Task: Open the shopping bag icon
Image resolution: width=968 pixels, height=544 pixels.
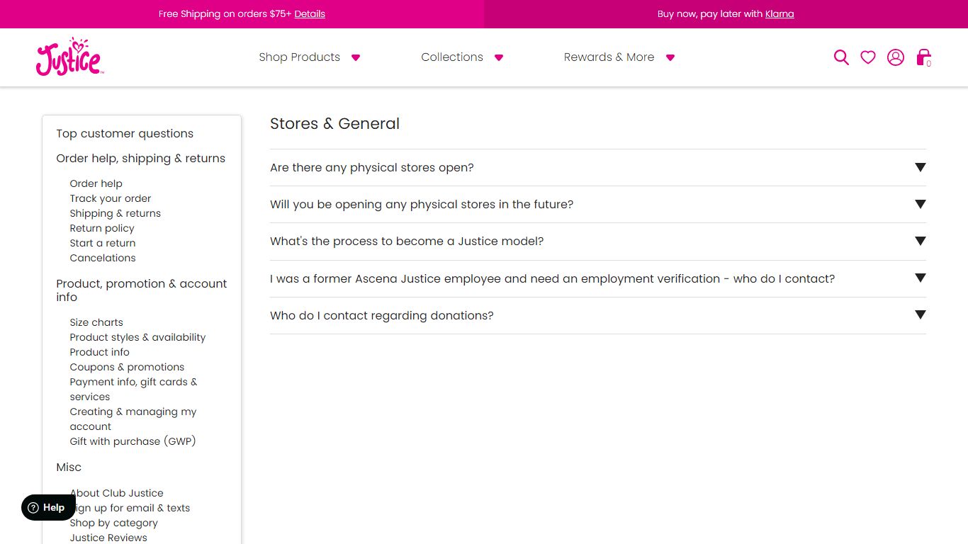Action: tap(923, 57)
